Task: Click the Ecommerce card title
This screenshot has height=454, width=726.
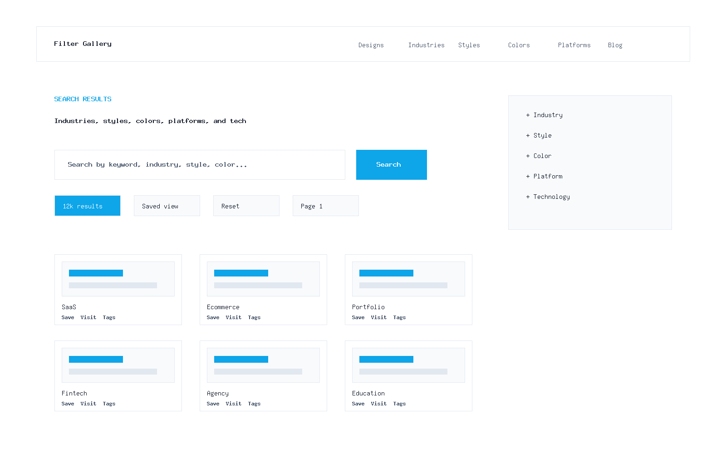Action: pos(223,307)
